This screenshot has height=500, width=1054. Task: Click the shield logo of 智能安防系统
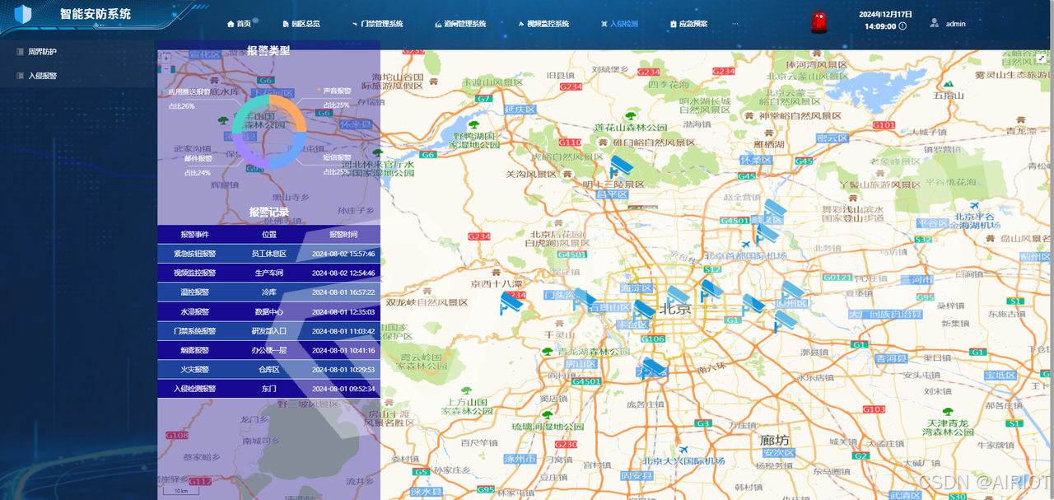pos(24,15)
